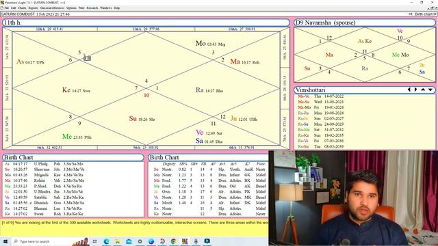438x246 pixels.
Task: Open the Classical reference menu
Action: coord(53,8)
